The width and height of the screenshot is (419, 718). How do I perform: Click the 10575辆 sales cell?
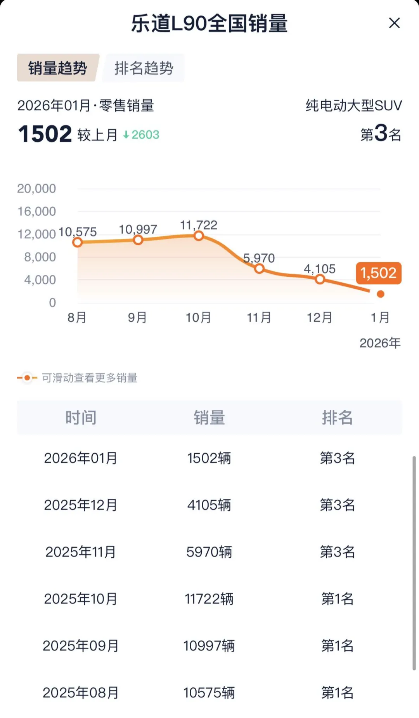(x=209, y=692)
